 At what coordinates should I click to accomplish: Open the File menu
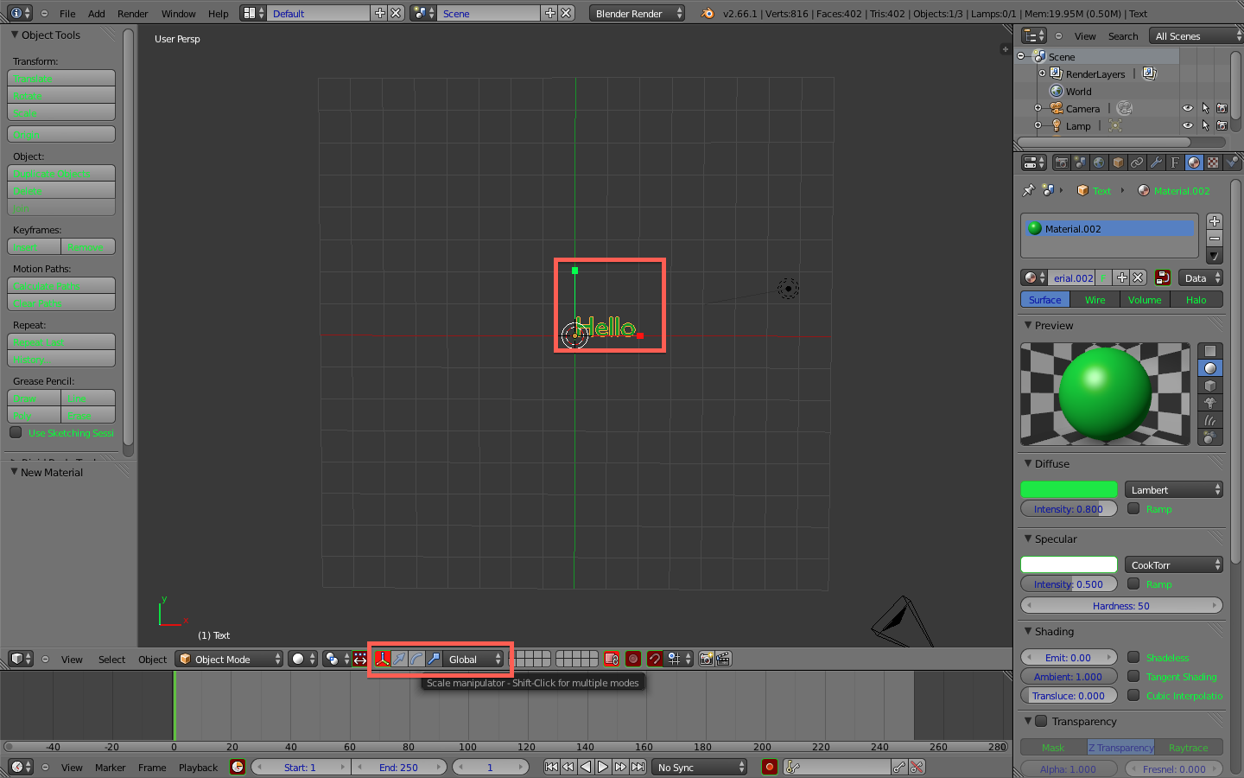[67, 13]
